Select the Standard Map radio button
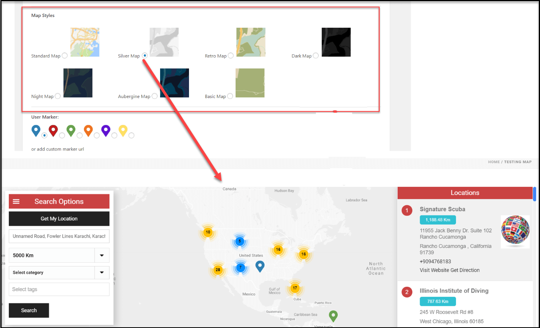The width and height of the screenshot is (540, 328). (64, 56)
